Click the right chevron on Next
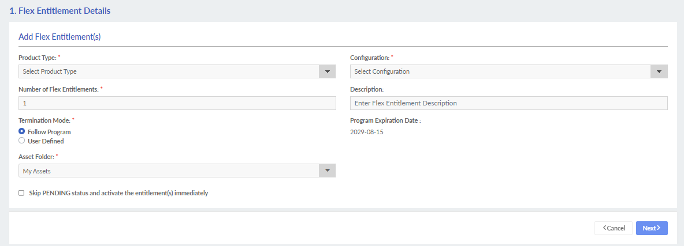This screenshot has height=246, width=684. click(659, 228)
